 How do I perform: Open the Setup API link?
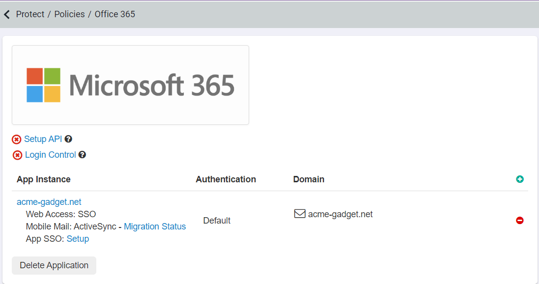pos(43,139)
